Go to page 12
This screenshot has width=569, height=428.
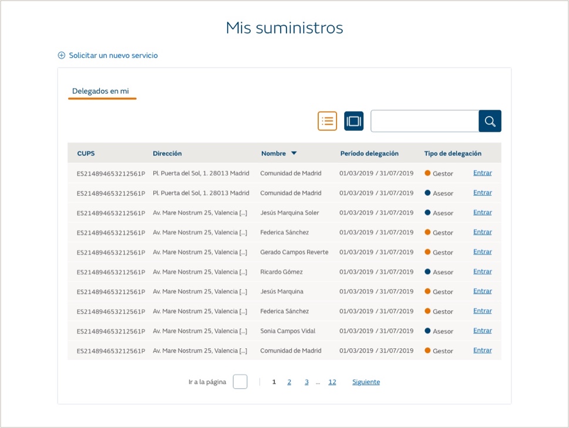332,382
